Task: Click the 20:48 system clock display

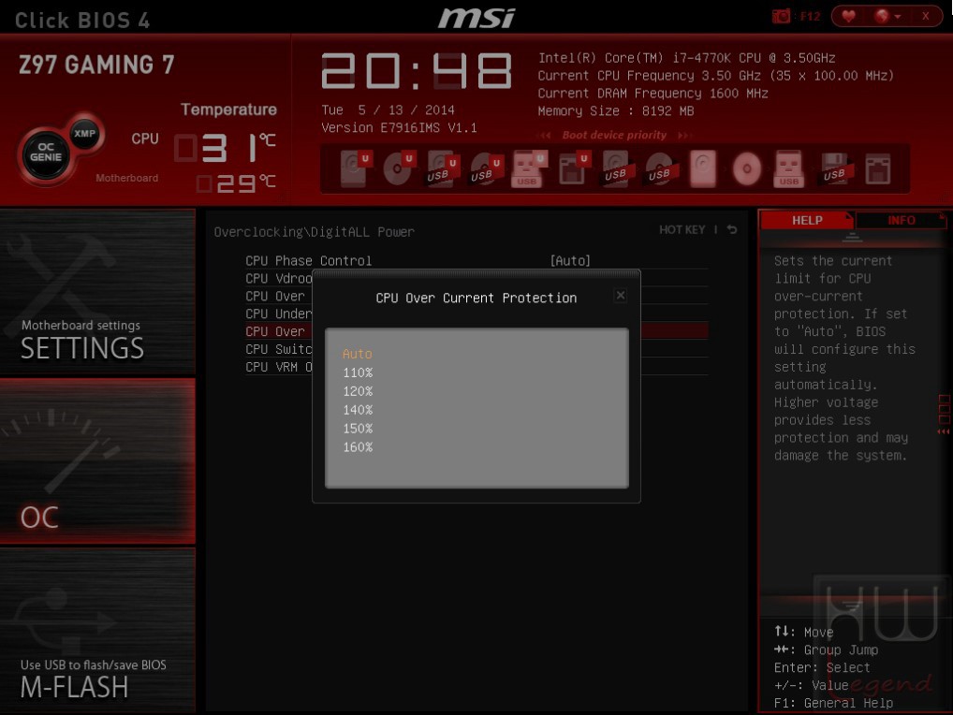Action: click(417, 70)
